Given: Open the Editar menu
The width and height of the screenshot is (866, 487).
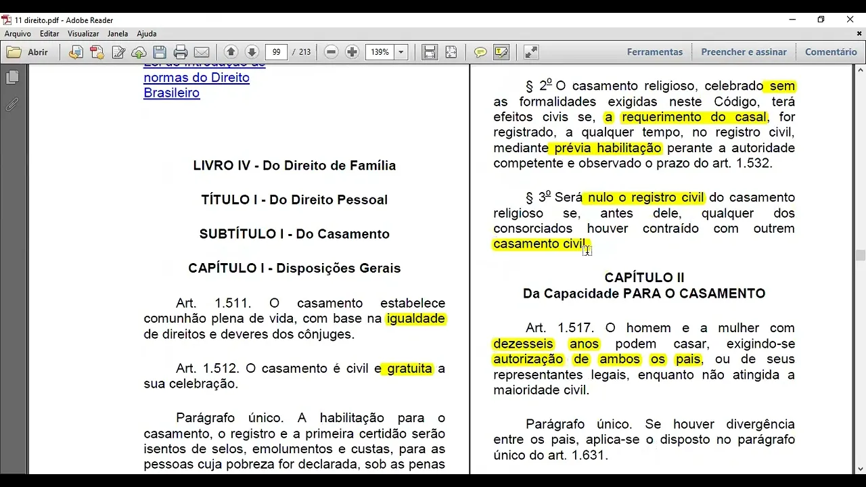Looking at the screenshot, I should 49,33.
